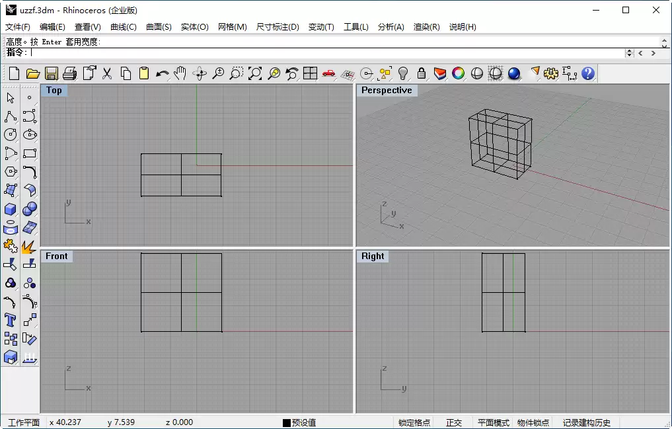
Task: Select the Ellipse tool
Action: click(x=30, y=135)
